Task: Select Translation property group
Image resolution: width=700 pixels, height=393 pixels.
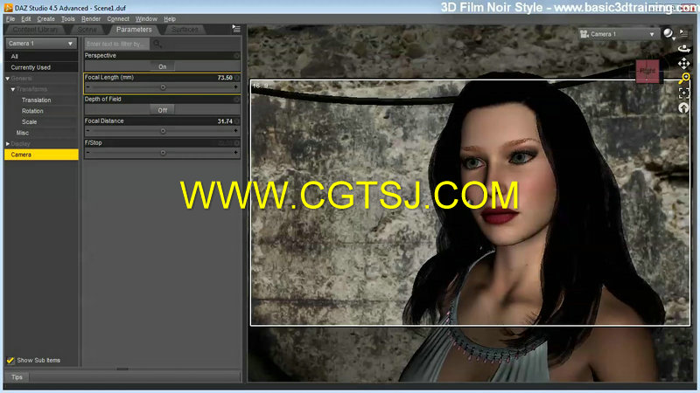Action: pos(36,100)
